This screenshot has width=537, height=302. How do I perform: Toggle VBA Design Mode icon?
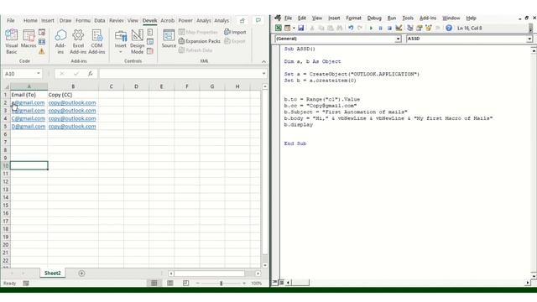click(399, 28)
